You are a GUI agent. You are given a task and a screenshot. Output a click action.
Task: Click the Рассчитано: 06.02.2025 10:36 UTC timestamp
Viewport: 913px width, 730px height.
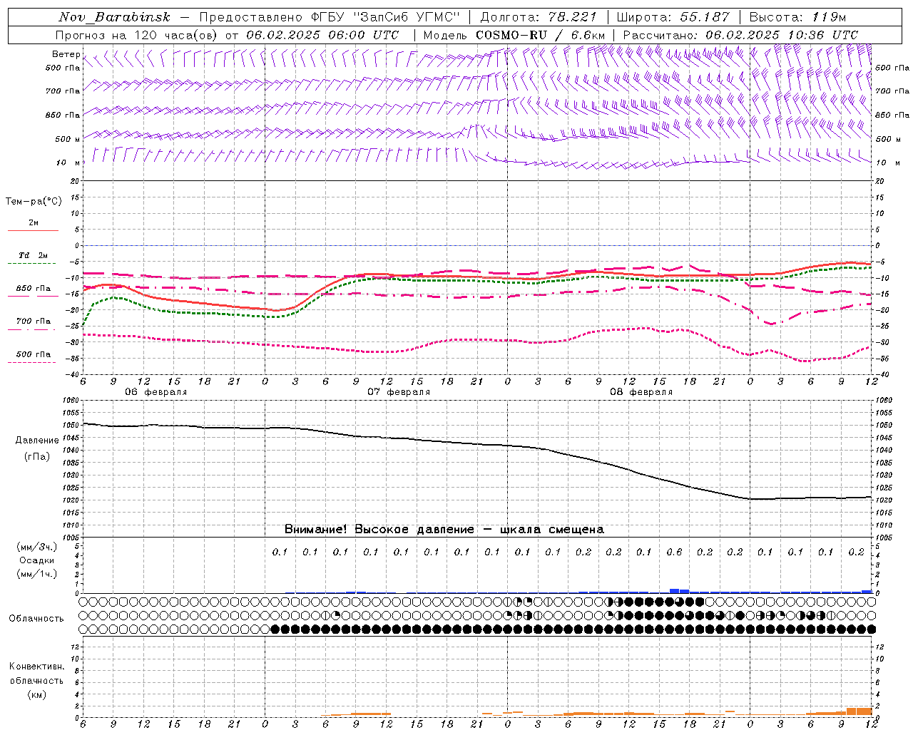(x=740, y=35)
